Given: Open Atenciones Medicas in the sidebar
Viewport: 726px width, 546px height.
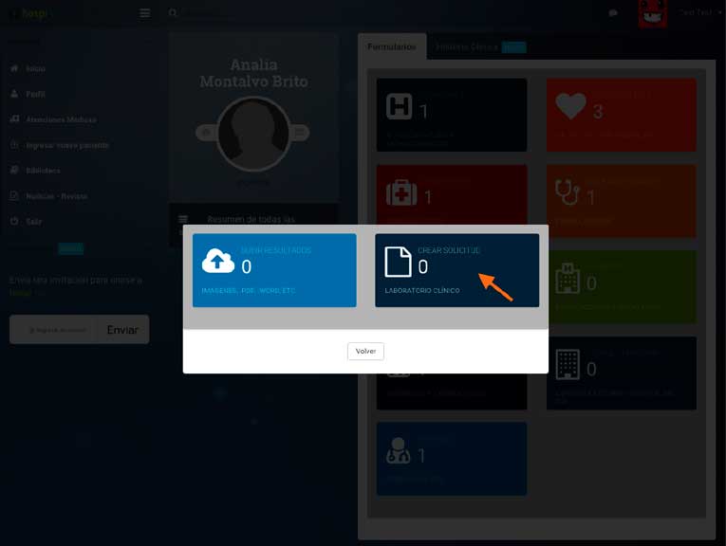Looking at the screenshot, I should click(61, 119).
